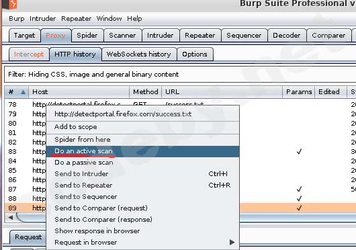Viewport: 356px width, 250px height.
Task: Sort by the Edited column header
Action: (330, 92)
